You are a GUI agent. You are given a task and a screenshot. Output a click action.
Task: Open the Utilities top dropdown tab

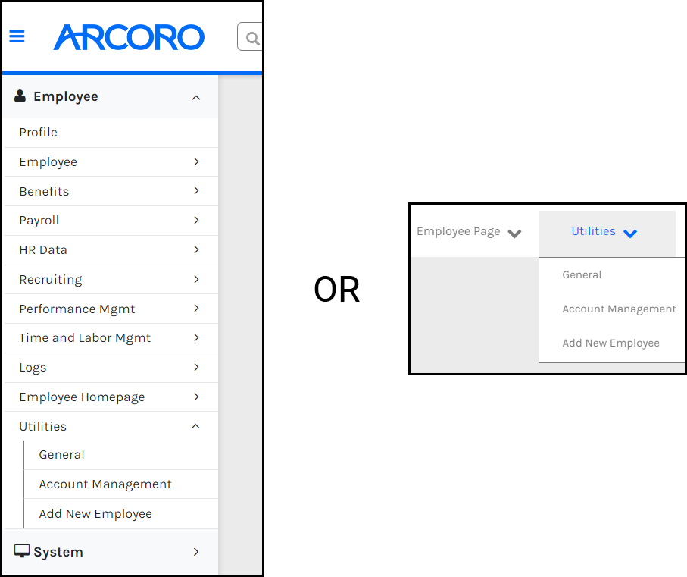click(607, 234)
